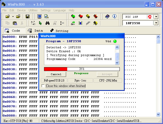Click the code view scroll up arrow
Viewport: 163px width, 124px height.
click(x=158, y=37)
